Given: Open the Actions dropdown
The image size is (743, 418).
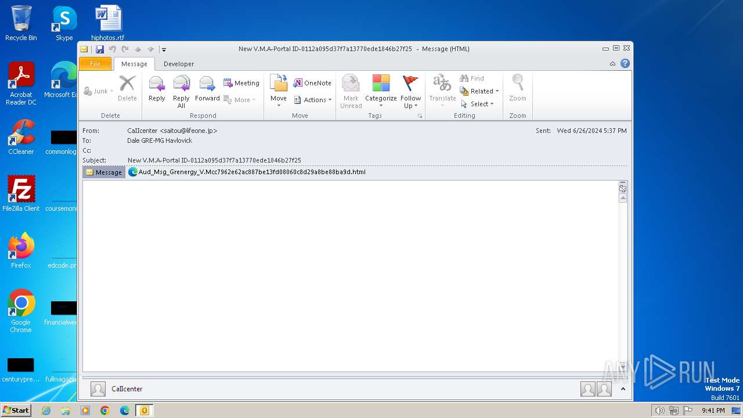Looking at the screenshot, I should (x=313, y=100).
